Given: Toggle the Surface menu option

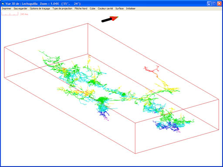Looking at the screenshot, I should [x=119, y=9].
